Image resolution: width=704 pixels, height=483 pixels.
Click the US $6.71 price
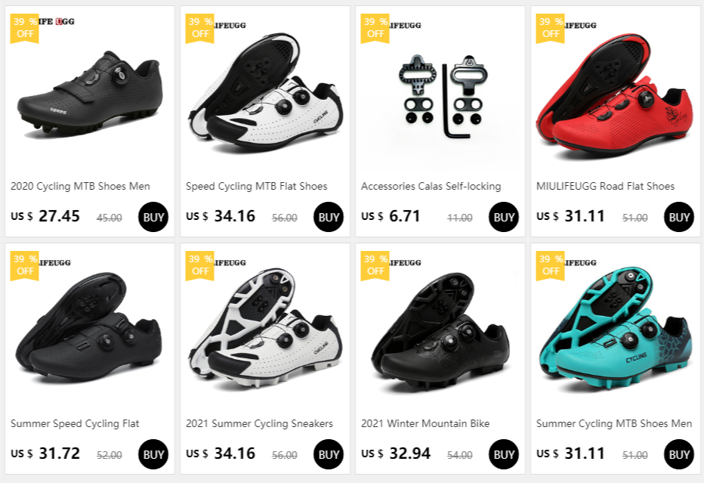[x=391, y=216]
